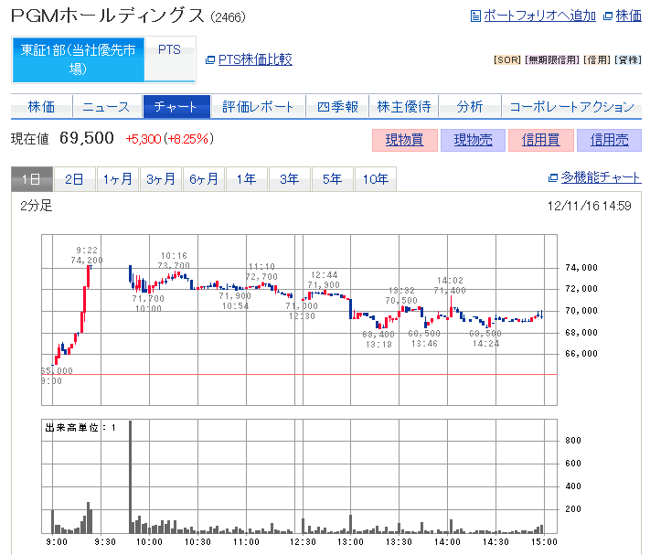Select the 5年 chart period
Screen dimensions: 650x555
pos(333,179)
